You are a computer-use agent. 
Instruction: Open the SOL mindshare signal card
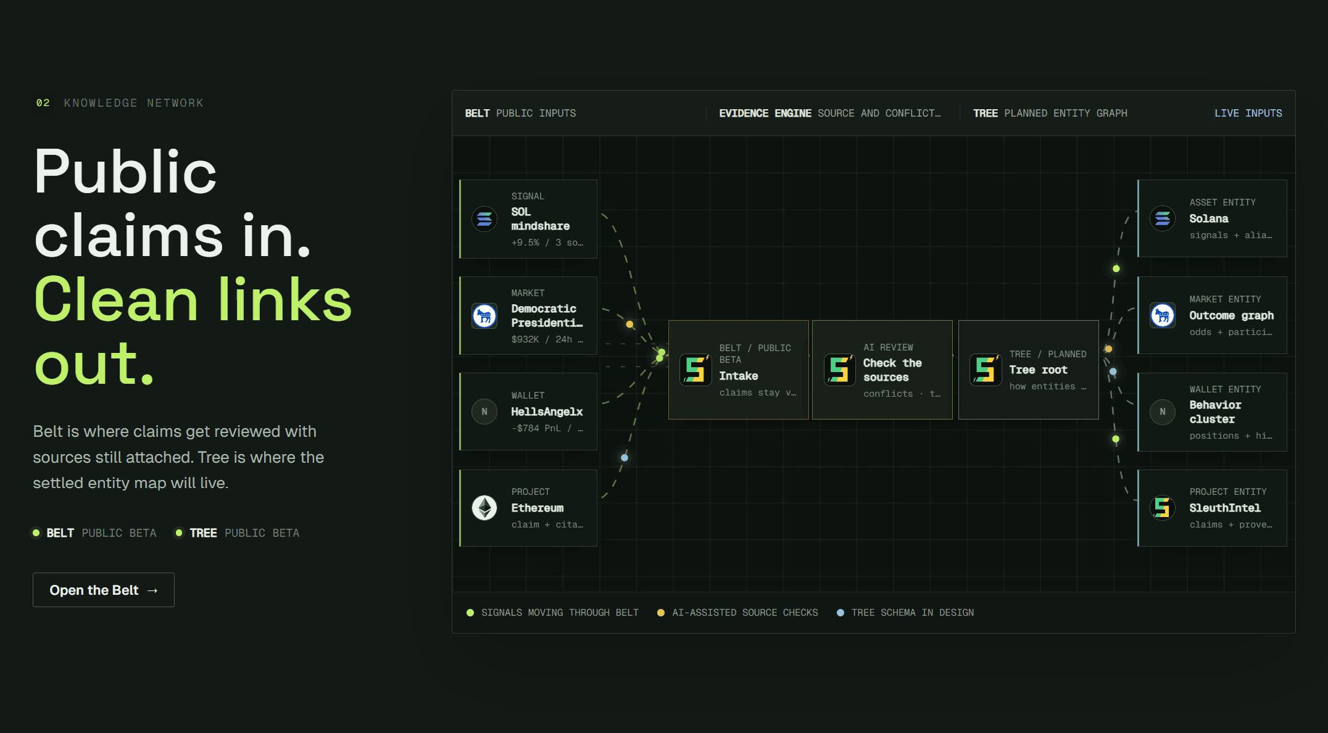point(528,219)
